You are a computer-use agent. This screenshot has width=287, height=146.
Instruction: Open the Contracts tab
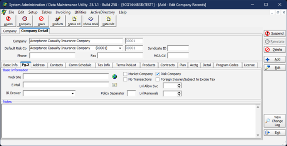(168, 65)
